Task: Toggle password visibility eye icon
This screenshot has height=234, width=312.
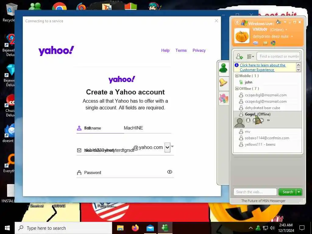Action: click(169, 172)
